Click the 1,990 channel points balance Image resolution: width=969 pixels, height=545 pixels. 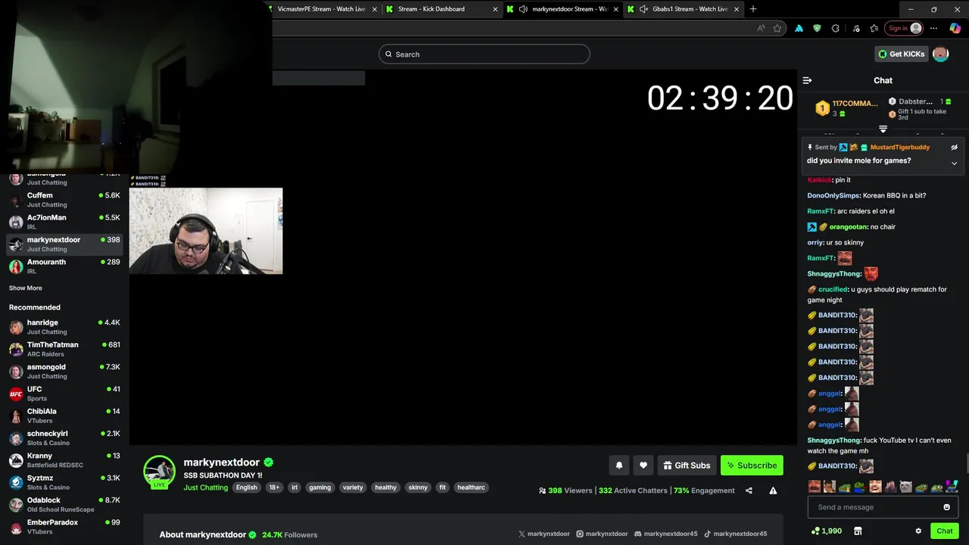(826, 531)
